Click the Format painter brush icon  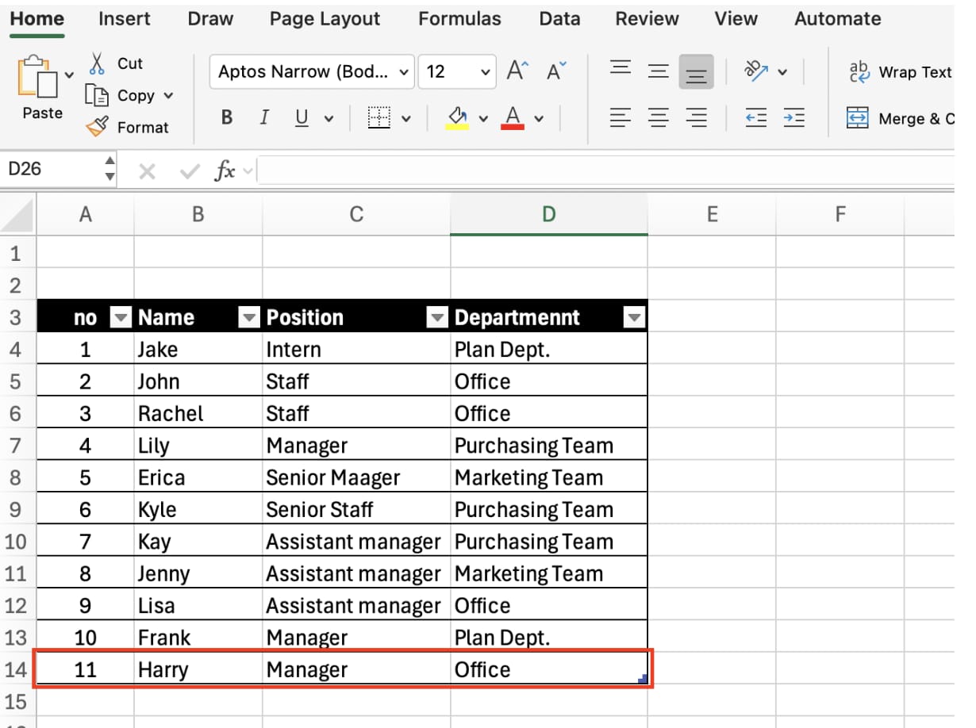tap(97, 127)
